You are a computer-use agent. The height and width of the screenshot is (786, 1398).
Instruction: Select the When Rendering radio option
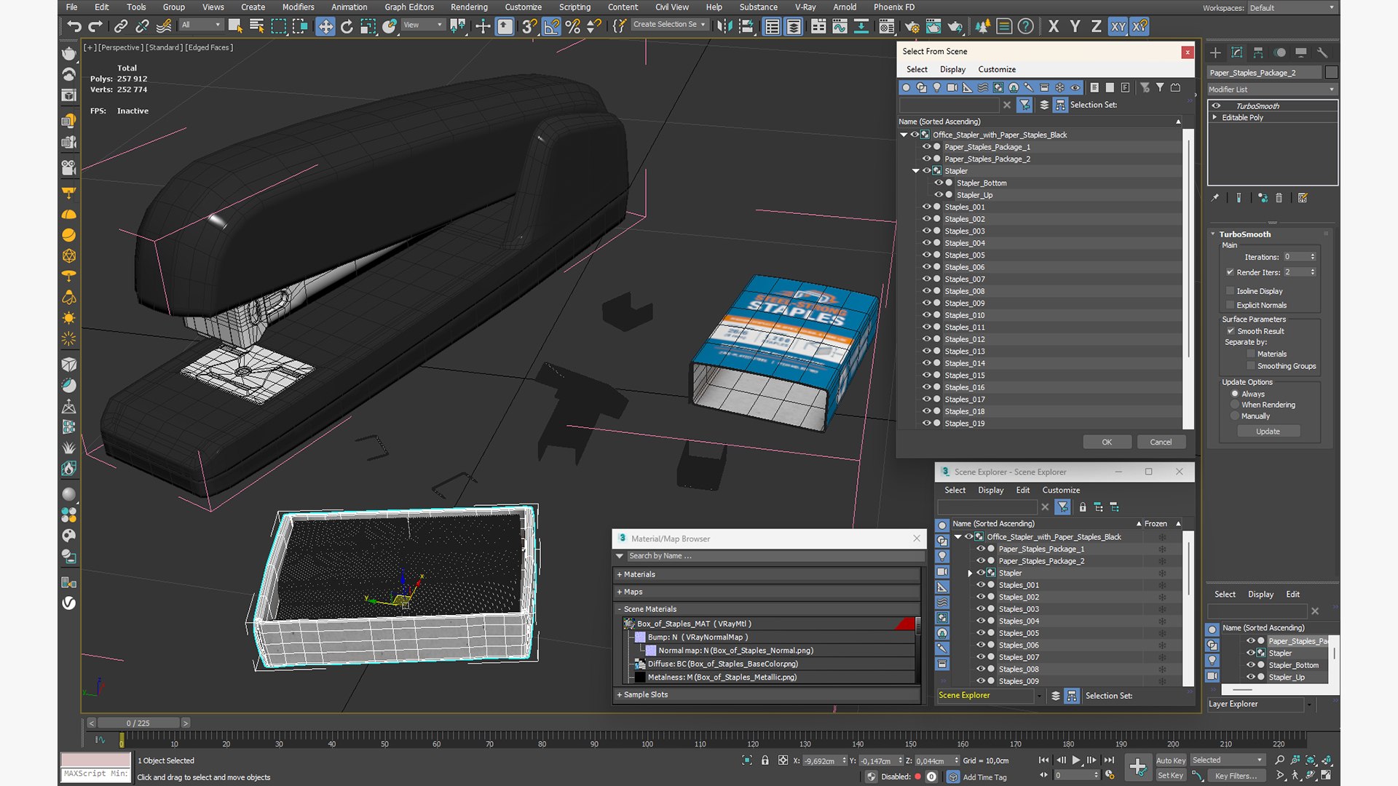(x=1235, y=405)
